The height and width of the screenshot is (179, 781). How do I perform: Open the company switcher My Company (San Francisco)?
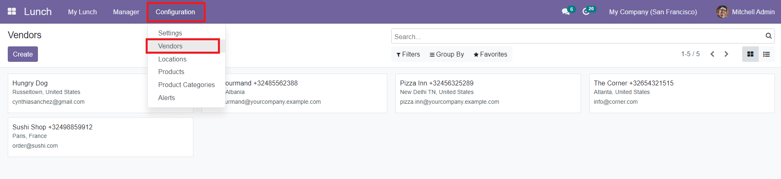tap(653, 12)
